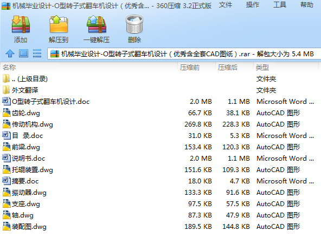Click the 66.7 KB size of 齿轮.dwg
Viewport: 321px width, 237px height.
(x=200, y=113)
